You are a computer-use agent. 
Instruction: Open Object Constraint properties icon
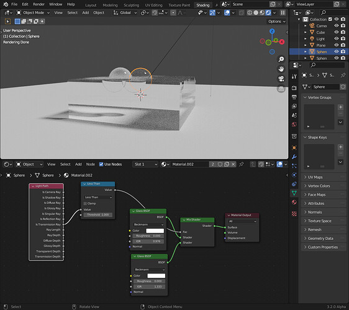pos(294,184)
